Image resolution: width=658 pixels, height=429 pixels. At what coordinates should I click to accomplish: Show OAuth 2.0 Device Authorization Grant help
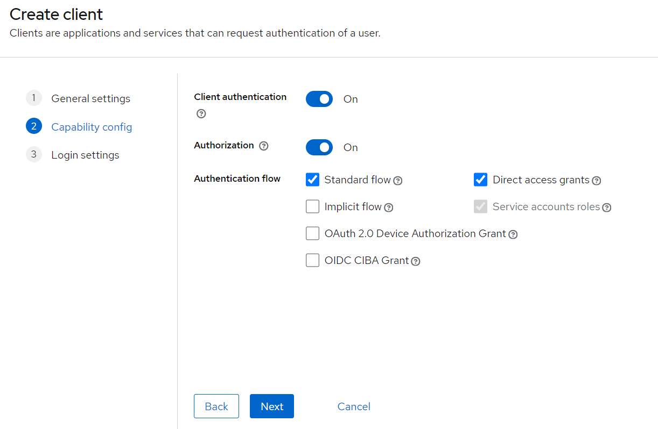[x=513, y=234]
